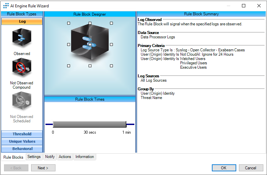Select the Observed log rule block icon

pos(22,38)
